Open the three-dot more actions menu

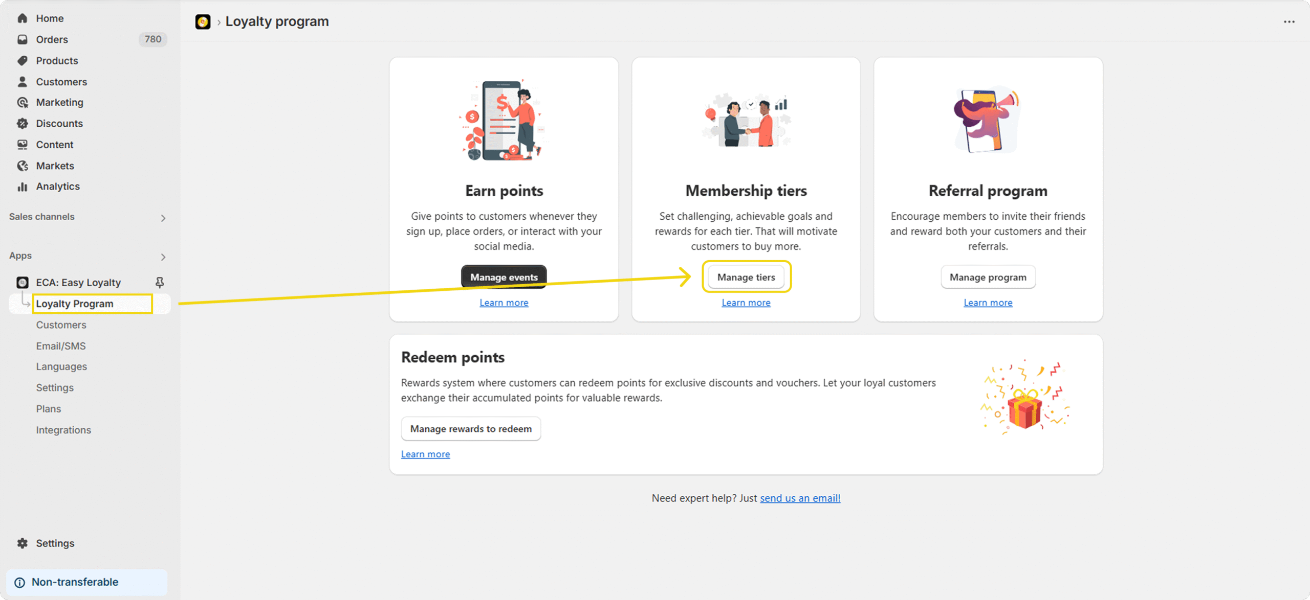[x=1289, y=21]
